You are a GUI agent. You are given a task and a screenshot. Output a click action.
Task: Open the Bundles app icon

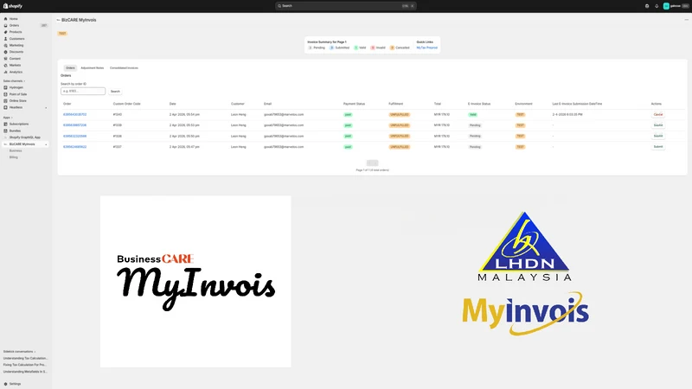pyautogui.click(x=6, y=131)
